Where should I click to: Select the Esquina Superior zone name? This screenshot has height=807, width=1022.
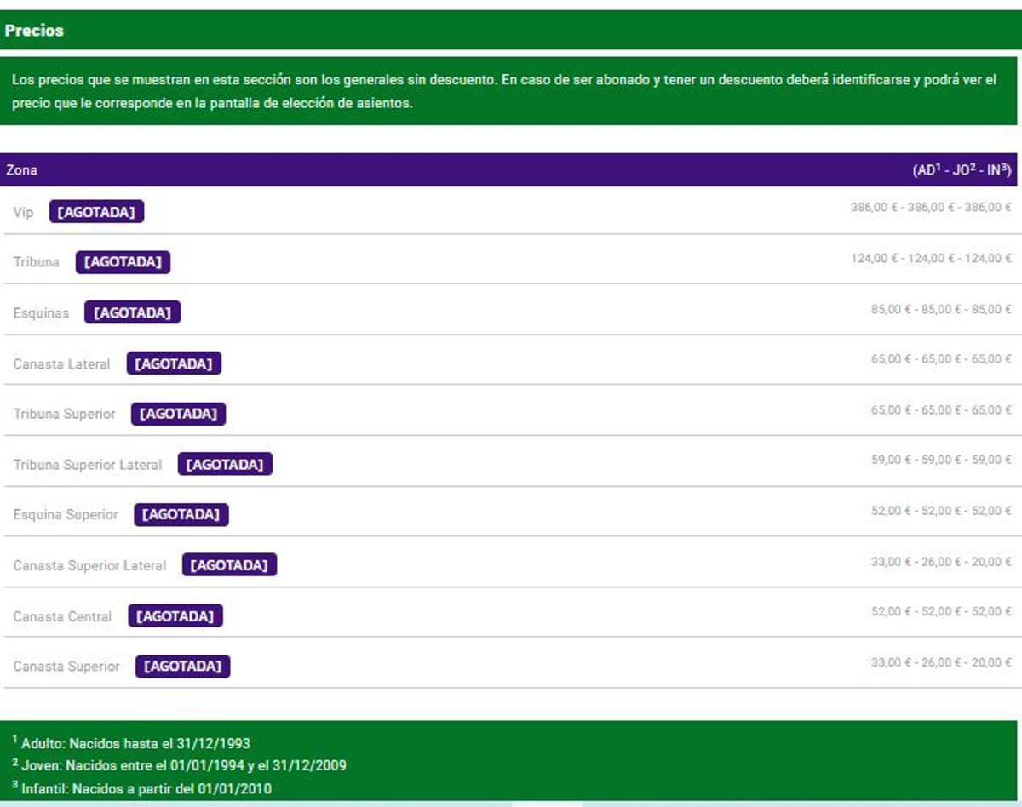[66, 515]
